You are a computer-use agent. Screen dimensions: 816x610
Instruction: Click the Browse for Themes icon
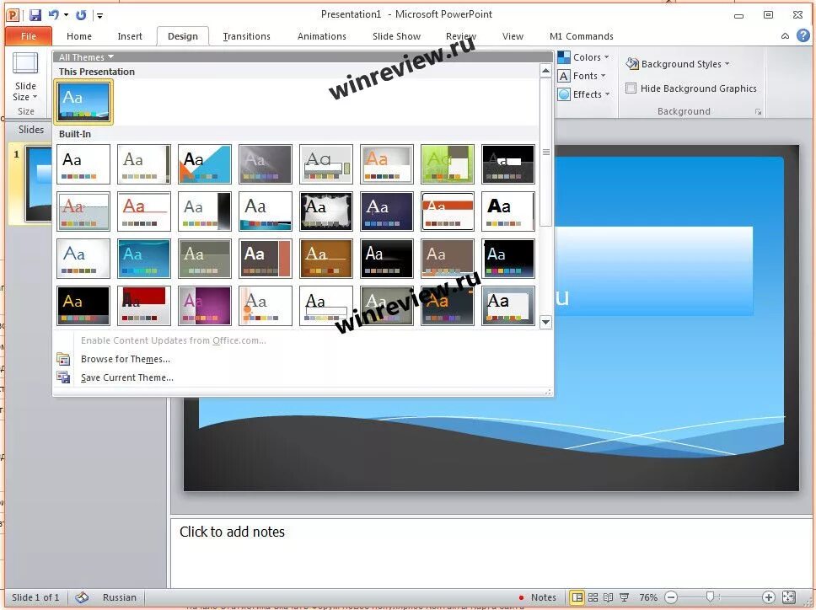pyautogui.click(x=63, y=359)
